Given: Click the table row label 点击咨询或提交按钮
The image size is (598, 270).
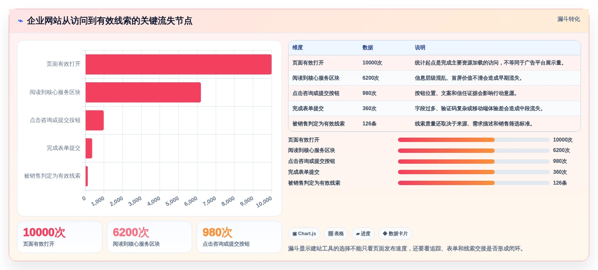Looking at the screenshot, I should coord(316,93).
